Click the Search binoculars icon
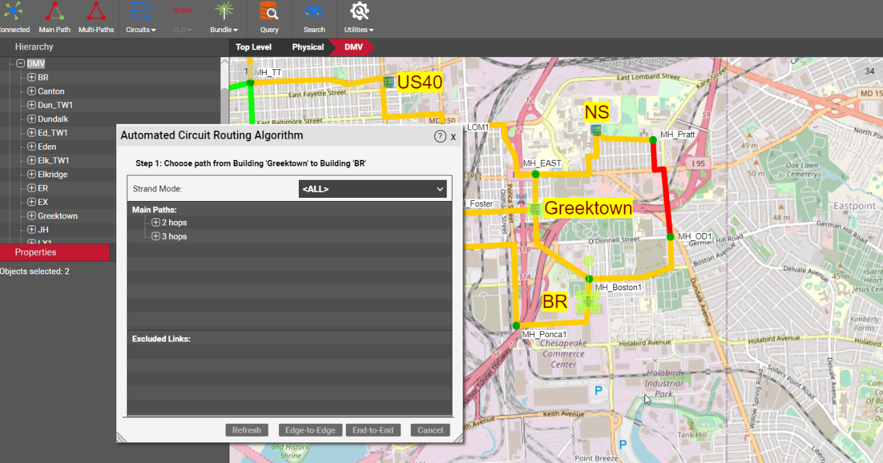Viewport: 883px width, 463px height. (314, 12)
